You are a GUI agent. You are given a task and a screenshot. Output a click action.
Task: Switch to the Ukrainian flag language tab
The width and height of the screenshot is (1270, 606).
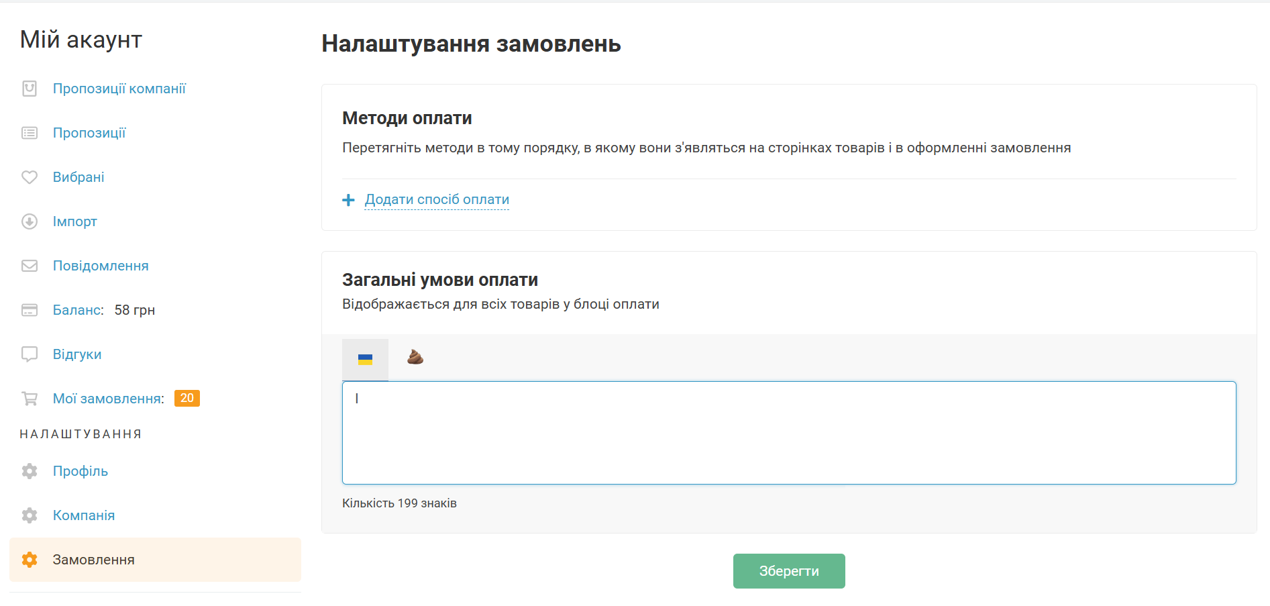tap(365, 360)
